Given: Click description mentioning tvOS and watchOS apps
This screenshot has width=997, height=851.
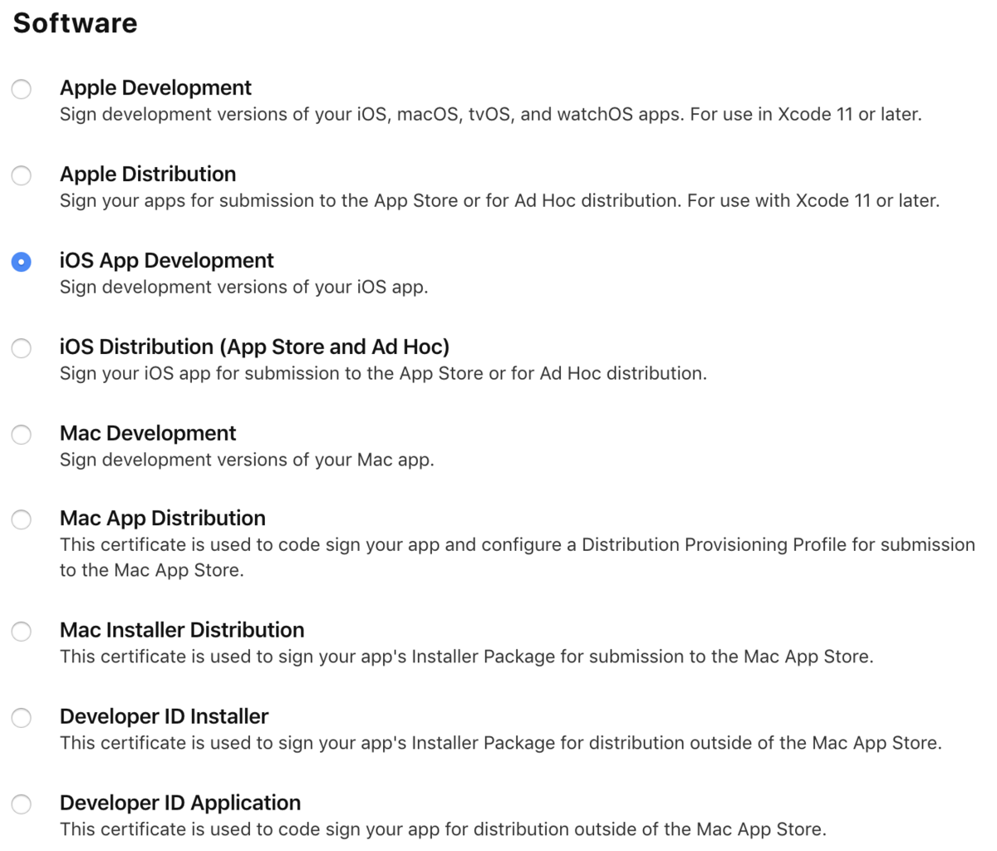Looking at the screenshot, I should 491,115.
